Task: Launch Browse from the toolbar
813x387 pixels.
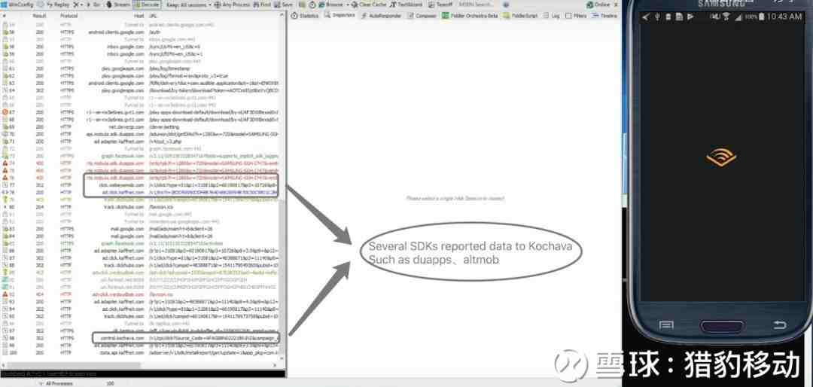Action: click(330, 5)
